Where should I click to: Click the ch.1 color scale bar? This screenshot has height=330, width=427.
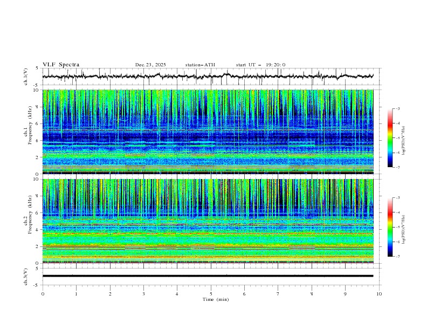coord(390,138)
